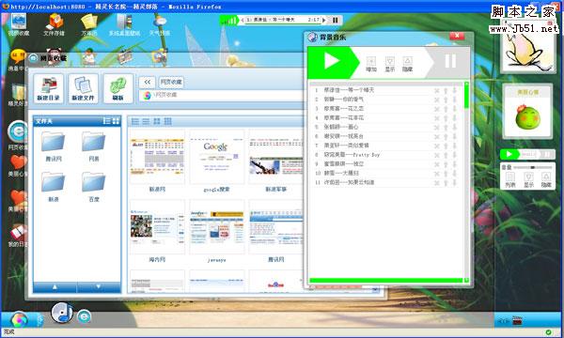Image resolution: width=564 pixels, height=338 pixels.
Task: Open the music disc icon on taskbar
Action: point(62,313)
